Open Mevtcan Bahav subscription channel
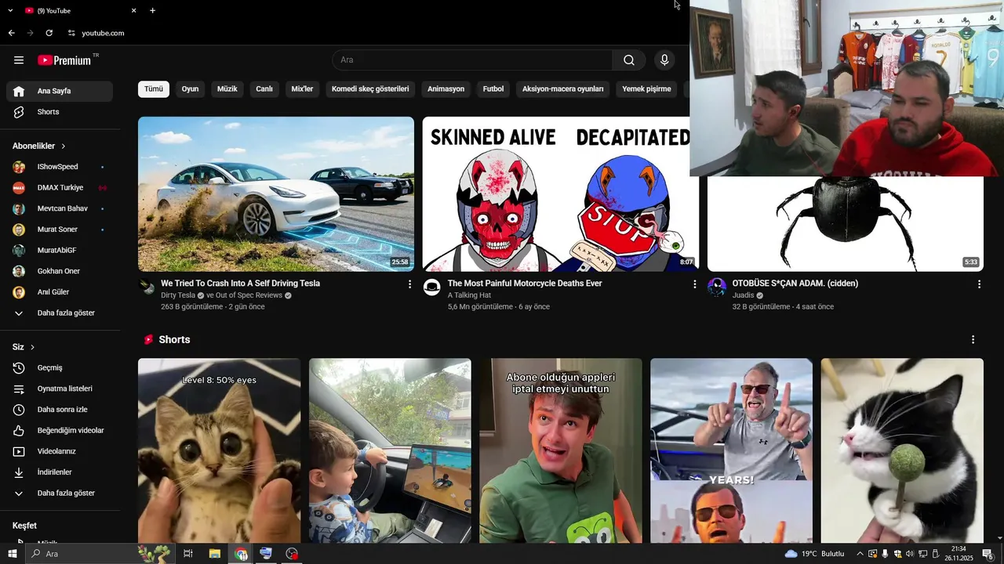1004x564 pixels. pos(60,209)
